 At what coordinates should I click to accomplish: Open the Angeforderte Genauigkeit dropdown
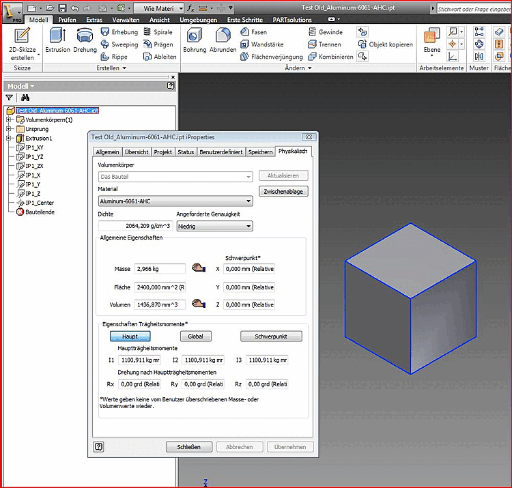[x=214, y=226]
